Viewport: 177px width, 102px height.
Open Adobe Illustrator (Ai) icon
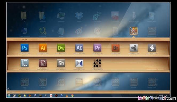(x=43, y=48)
